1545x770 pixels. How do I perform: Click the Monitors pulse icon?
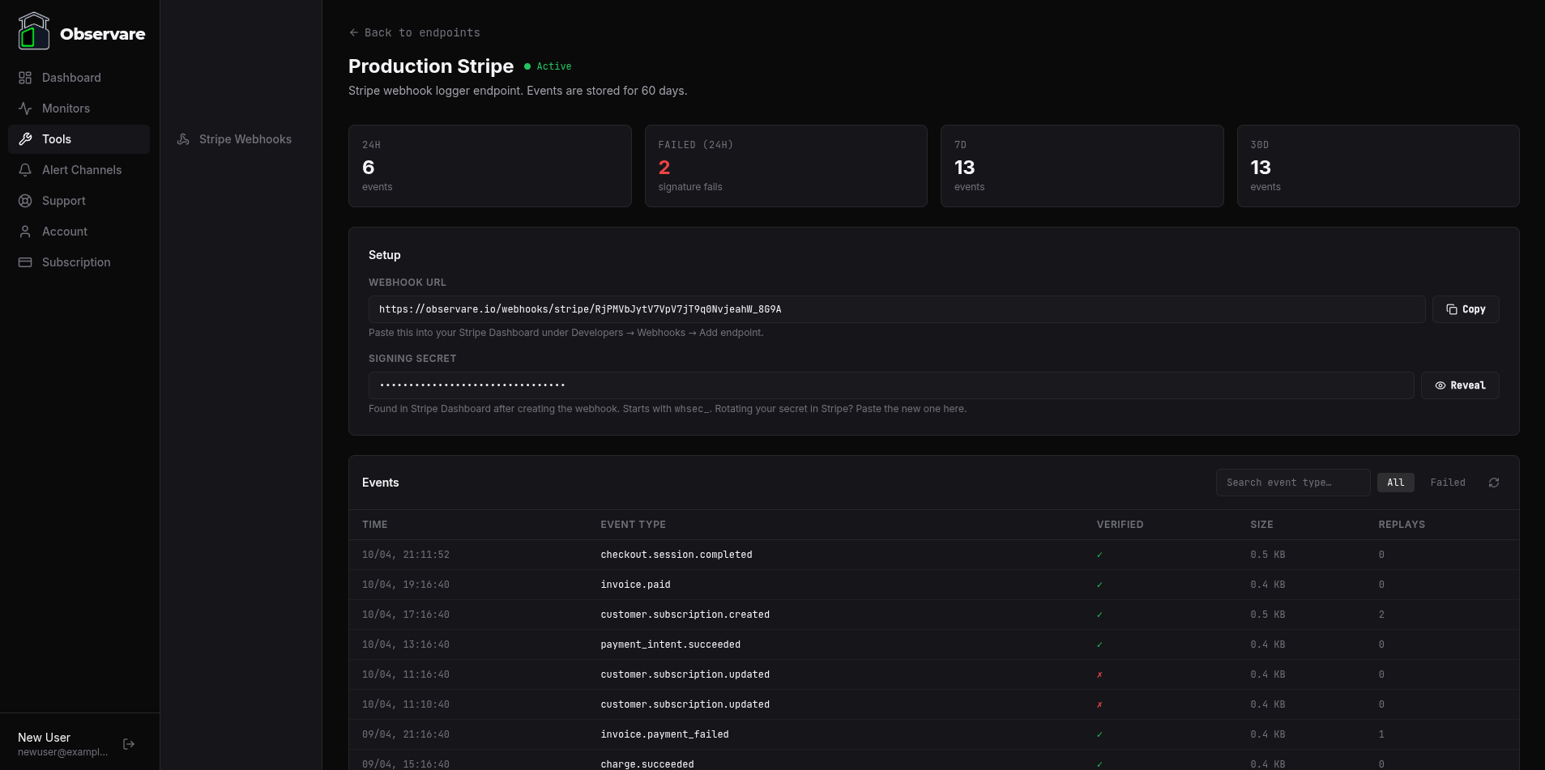(x=25, y=108)
